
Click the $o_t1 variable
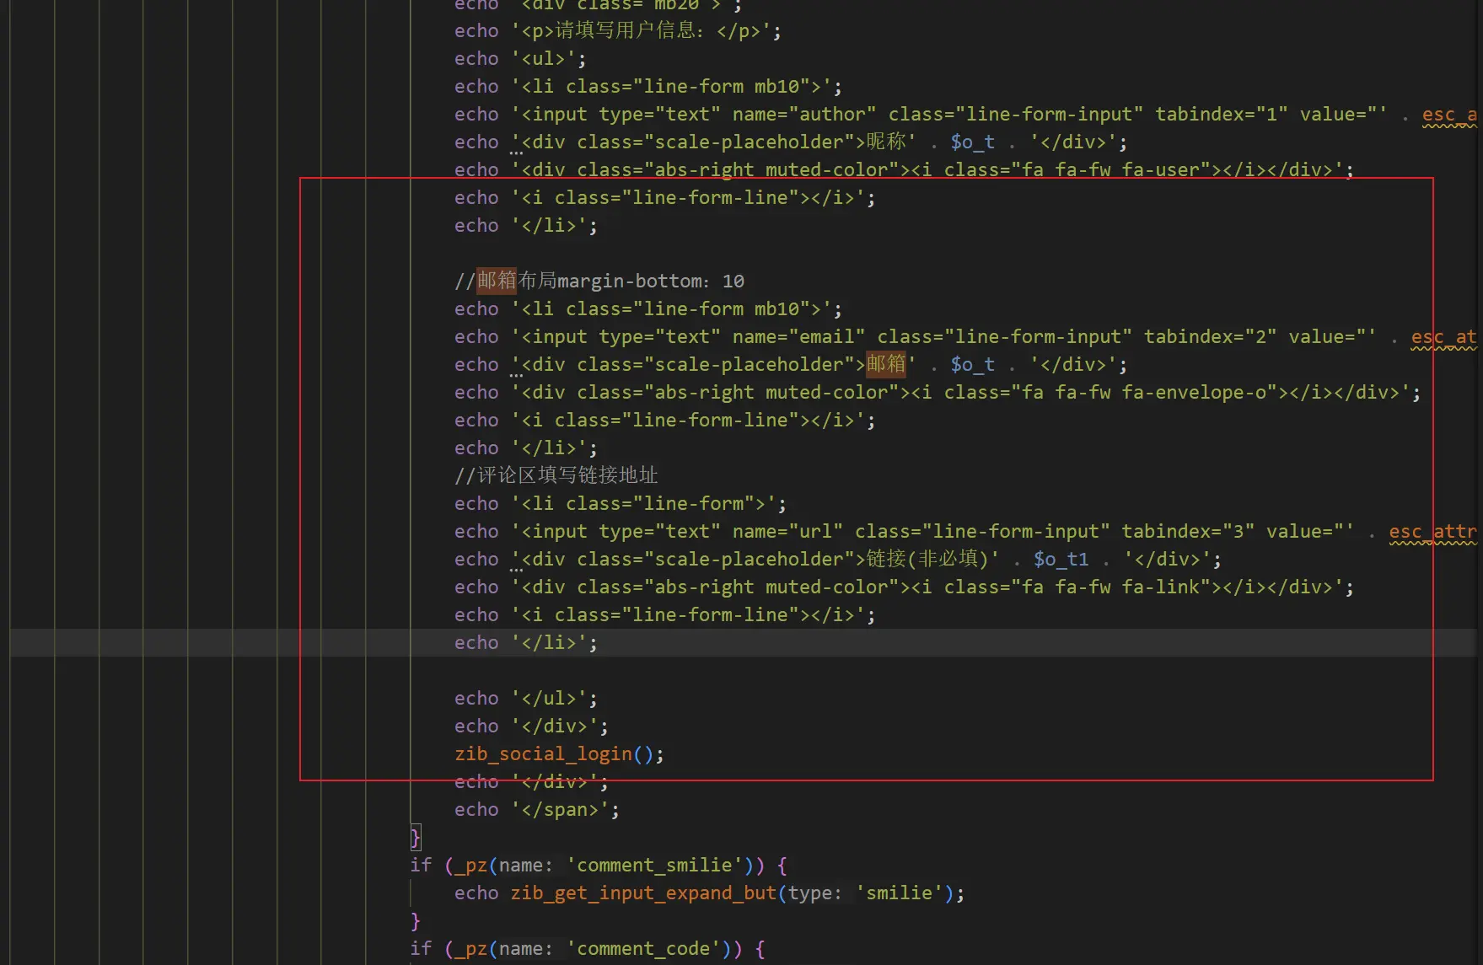click(x=1061, y=559)
